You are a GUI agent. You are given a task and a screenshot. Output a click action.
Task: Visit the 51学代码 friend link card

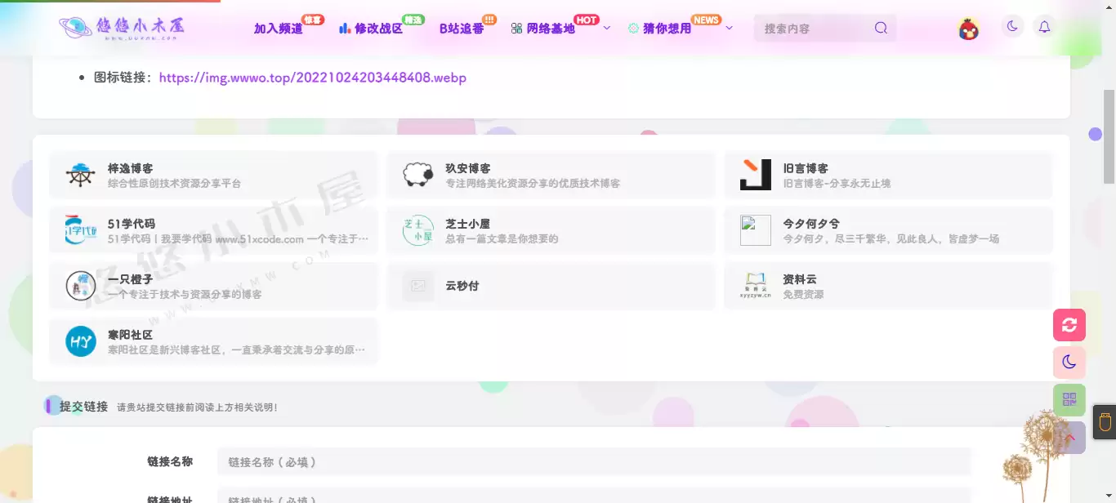click(214, 229)
